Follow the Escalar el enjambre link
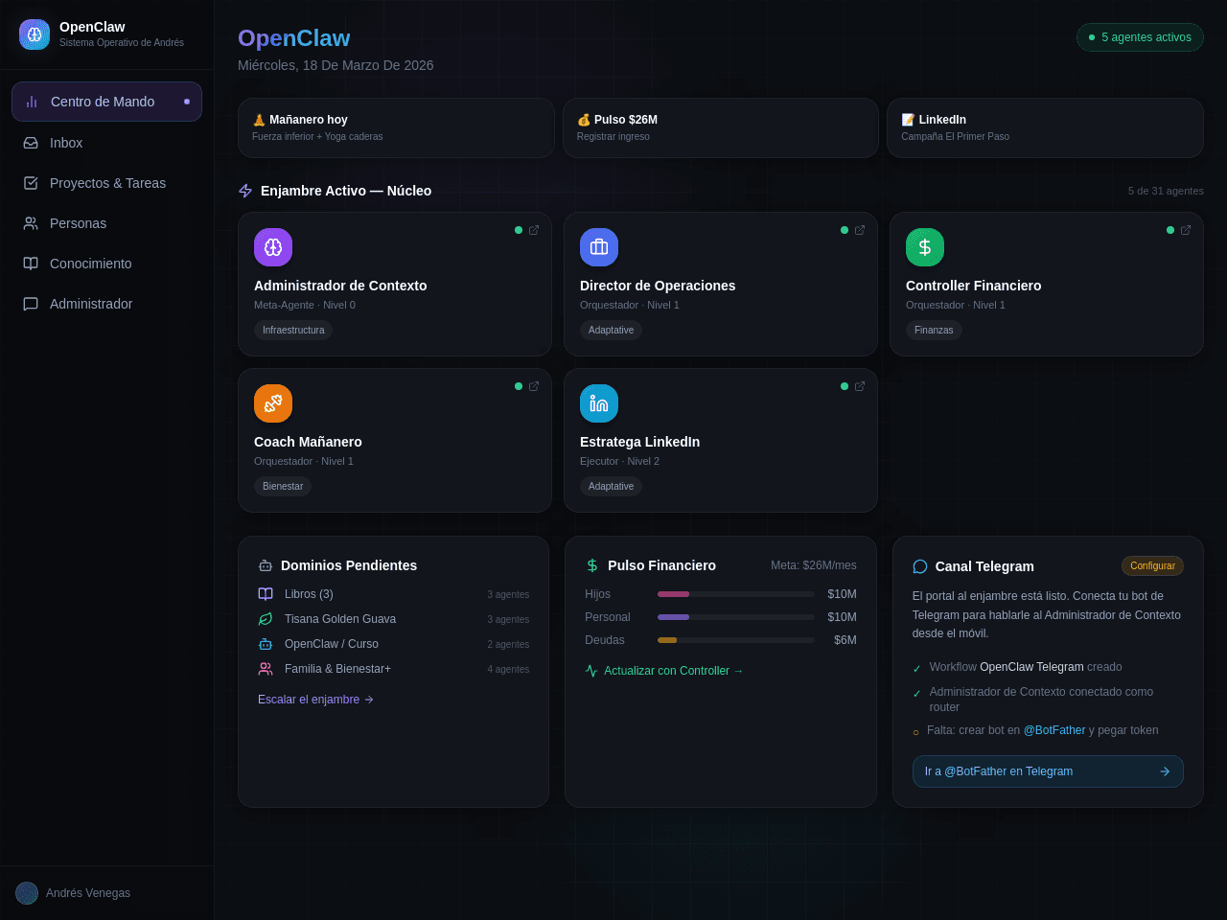This screenshot has width=1227, height=920. [315, 700]
